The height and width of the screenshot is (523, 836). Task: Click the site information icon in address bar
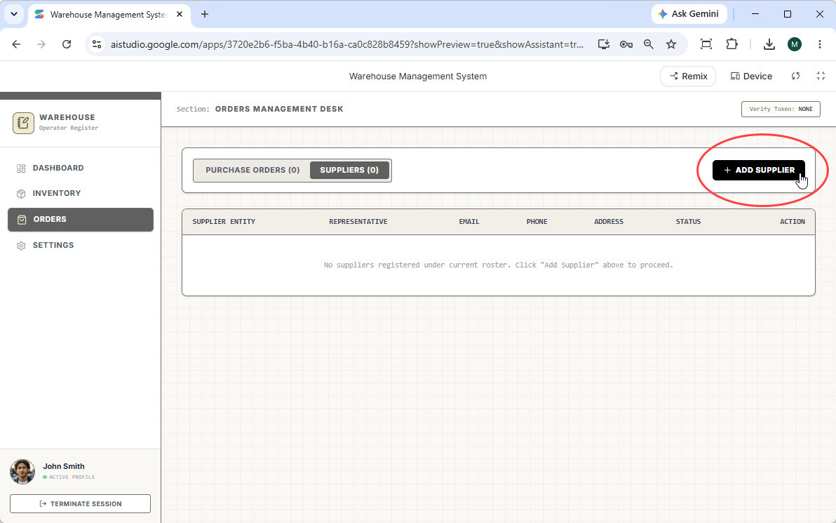(x=97, y=44)
